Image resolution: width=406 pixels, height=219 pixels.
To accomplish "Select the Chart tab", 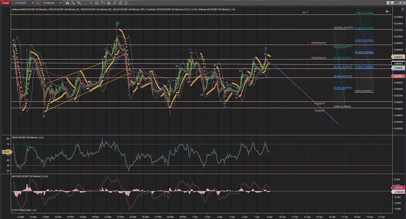I will point(5,3).
